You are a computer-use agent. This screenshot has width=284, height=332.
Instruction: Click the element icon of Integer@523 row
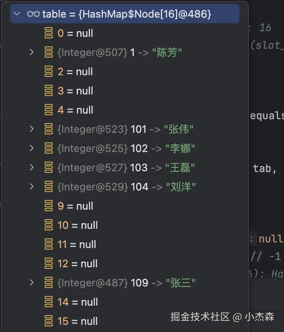coord(49,129)
